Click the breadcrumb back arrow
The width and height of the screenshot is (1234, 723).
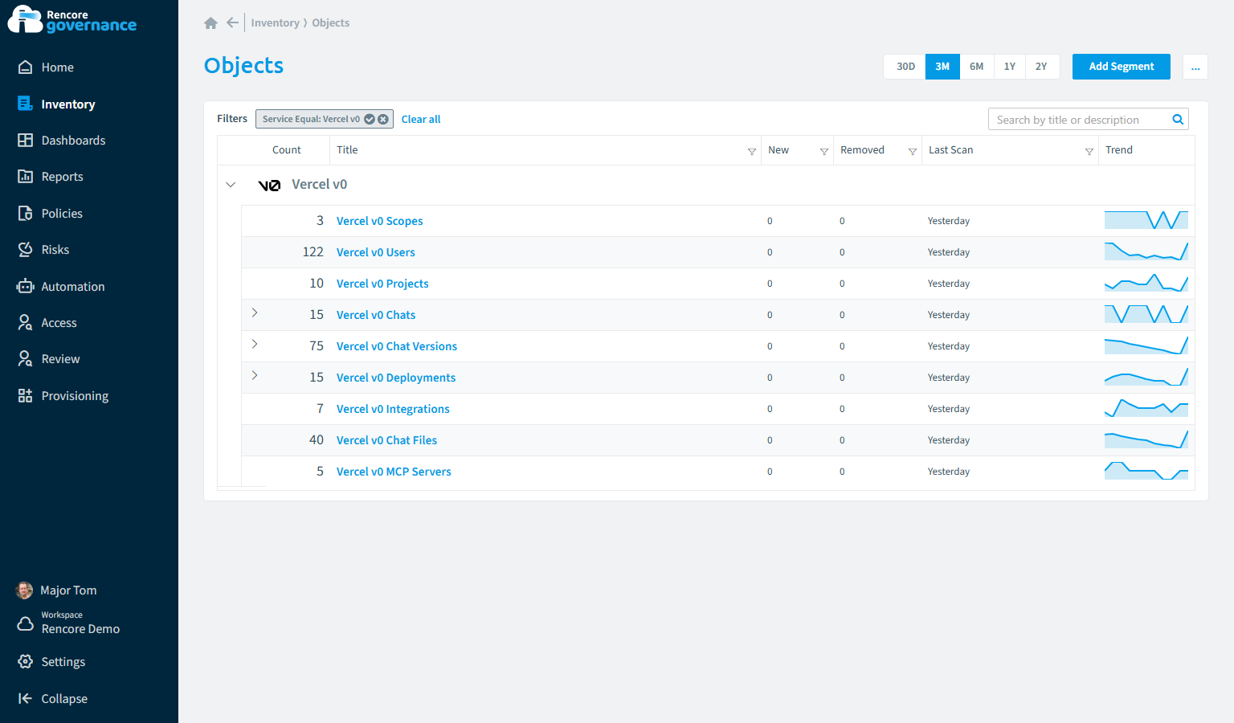click(x=232, y=22)
